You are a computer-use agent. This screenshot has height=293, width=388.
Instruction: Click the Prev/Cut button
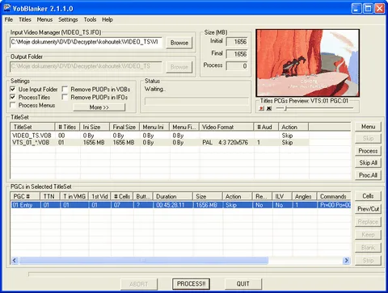(368, 209)
